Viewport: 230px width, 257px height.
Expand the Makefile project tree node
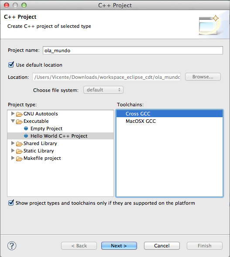pyautogui.click(x=13, y=158)
